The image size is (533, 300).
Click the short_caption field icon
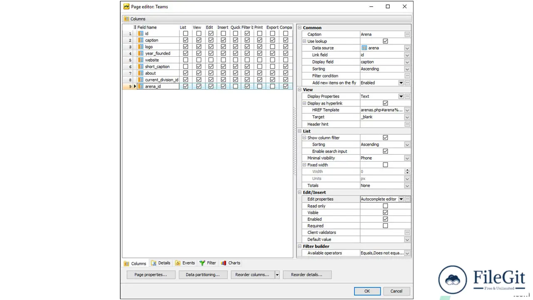[140, 67]
